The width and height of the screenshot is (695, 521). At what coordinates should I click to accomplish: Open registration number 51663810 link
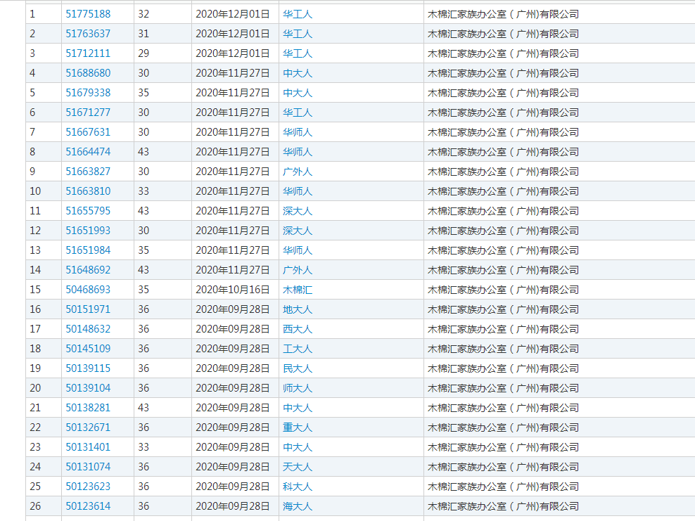click(x=88, y=191)
